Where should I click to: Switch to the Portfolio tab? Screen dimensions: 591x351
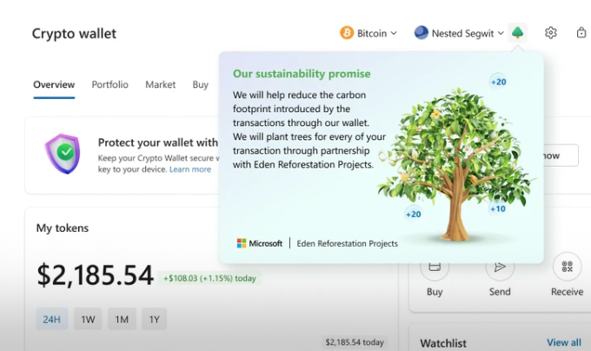(110, 84)
